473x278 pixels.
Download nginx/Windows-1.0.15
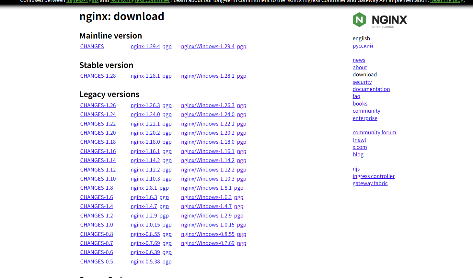point(208,225)
